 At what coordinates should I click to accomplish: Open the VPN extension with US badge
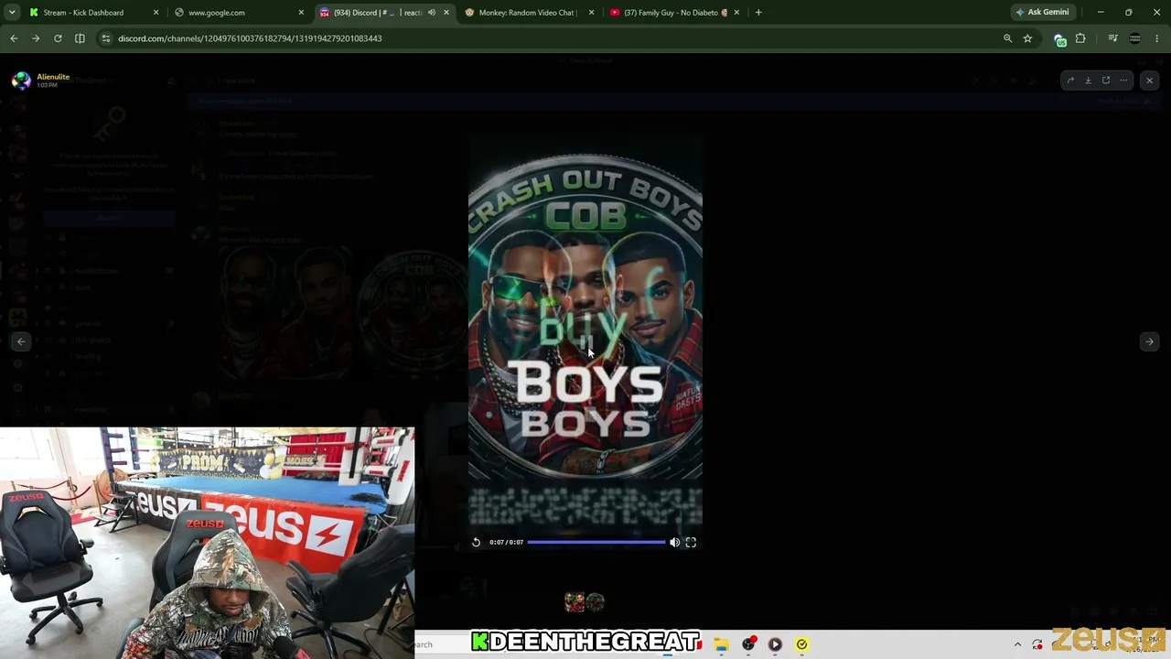tap(1060, 39)
